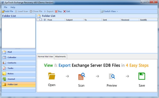Click the Switch View icon
This screenshot has width=159, height=98.
coord(102,12)
